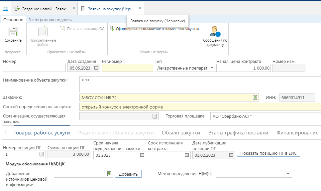Open Прикрепленные файлы paperclip icon
This screenshot has height=191, width=321.
[x=43, y=32]
